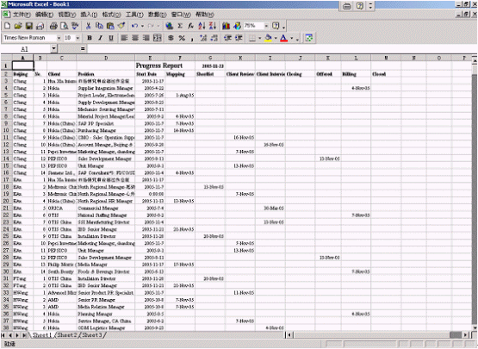
Task: Click the AutoSum sigma icon
Action: pyautogui.click(x=180, y=26)
